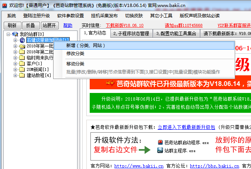
Task: Open the 软件参数设置 menu
Action: click(71, 15)
